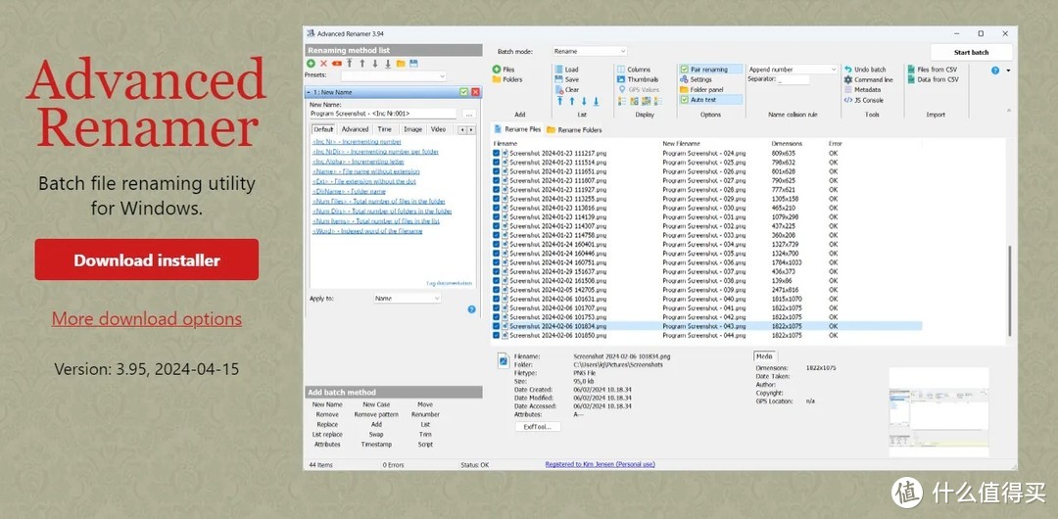Move method to top in method list toolbar
The image size is (1058, 519).
350,64
